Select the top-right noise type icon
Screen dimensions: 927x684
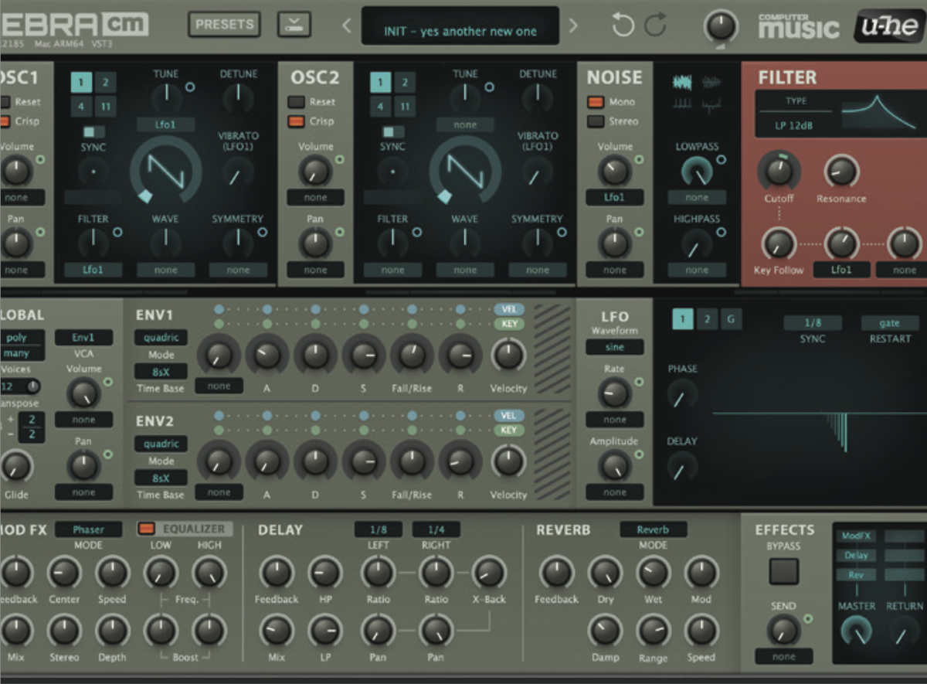(712, 81)
